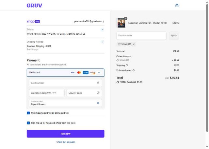Click the Name on card field

[x=65, y=103]
